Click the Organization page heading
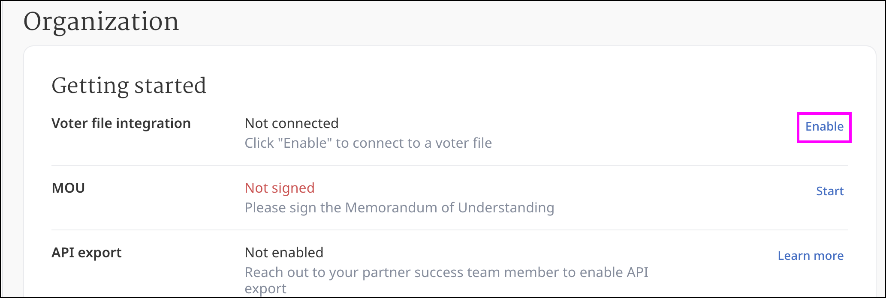 click(x=101, y=22)
